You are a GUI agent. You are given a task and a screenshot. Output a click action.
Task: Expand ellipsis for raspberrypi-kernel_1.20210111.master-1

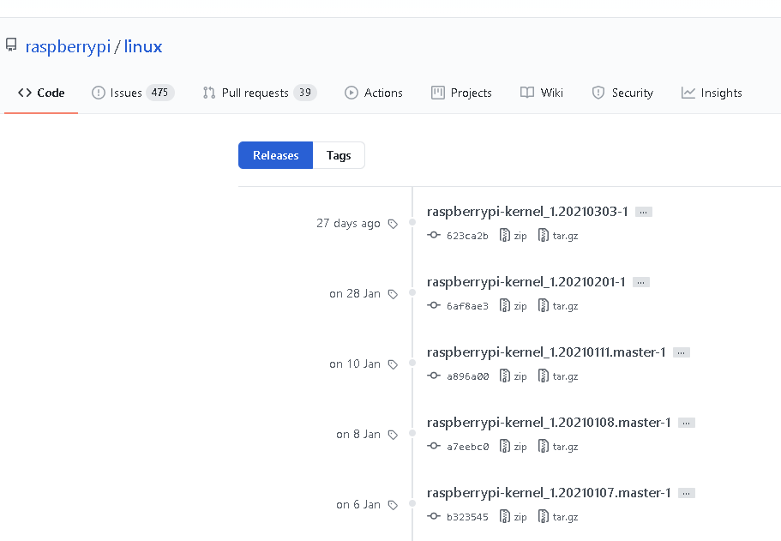point(682,352)
